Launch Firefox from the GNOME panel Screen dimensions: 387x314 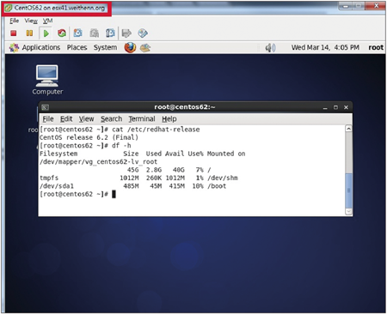pos(130,47)
